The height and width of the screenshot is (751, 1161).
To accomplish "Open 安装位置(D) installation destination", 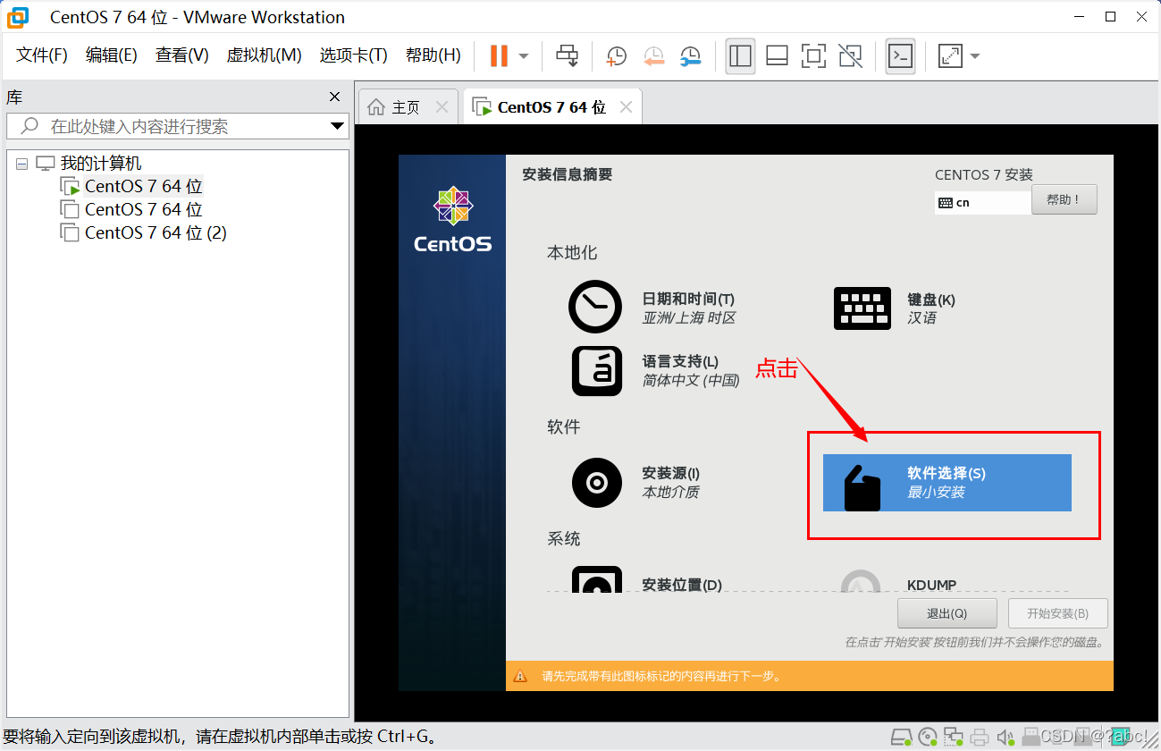I will tap(647, 581).
